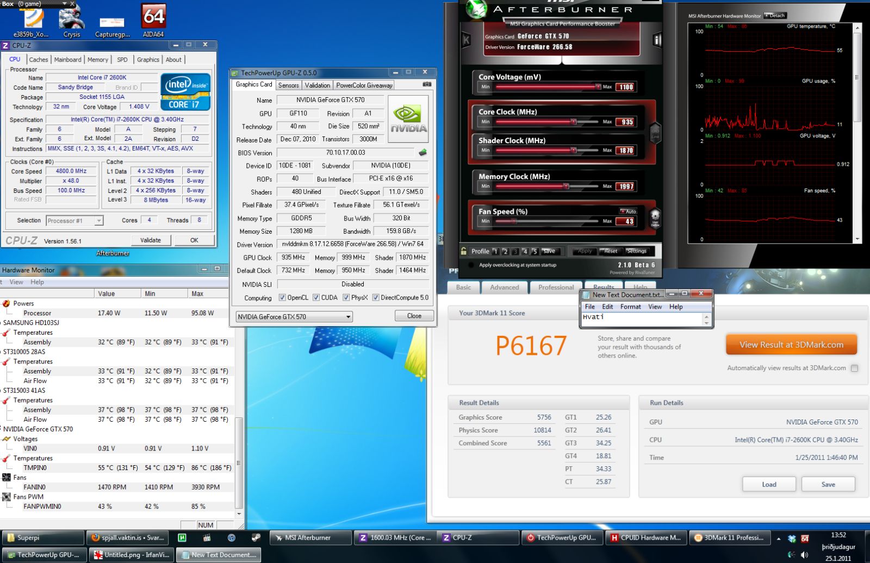
Task: Switch to the Sensors tab in GPU-Z
Action: point(288,85)
